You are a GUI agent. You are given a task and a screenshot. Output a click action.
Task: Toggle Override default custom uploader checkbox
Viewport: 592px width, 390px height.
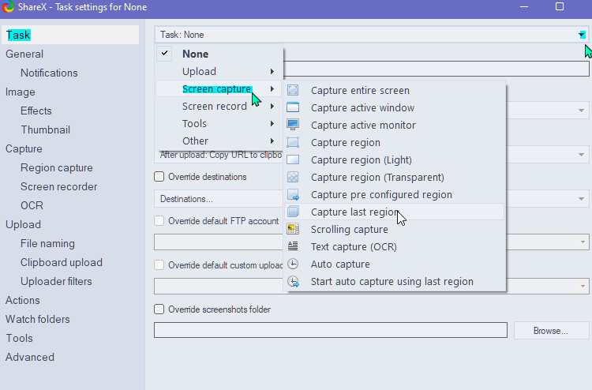click(159, 265)
